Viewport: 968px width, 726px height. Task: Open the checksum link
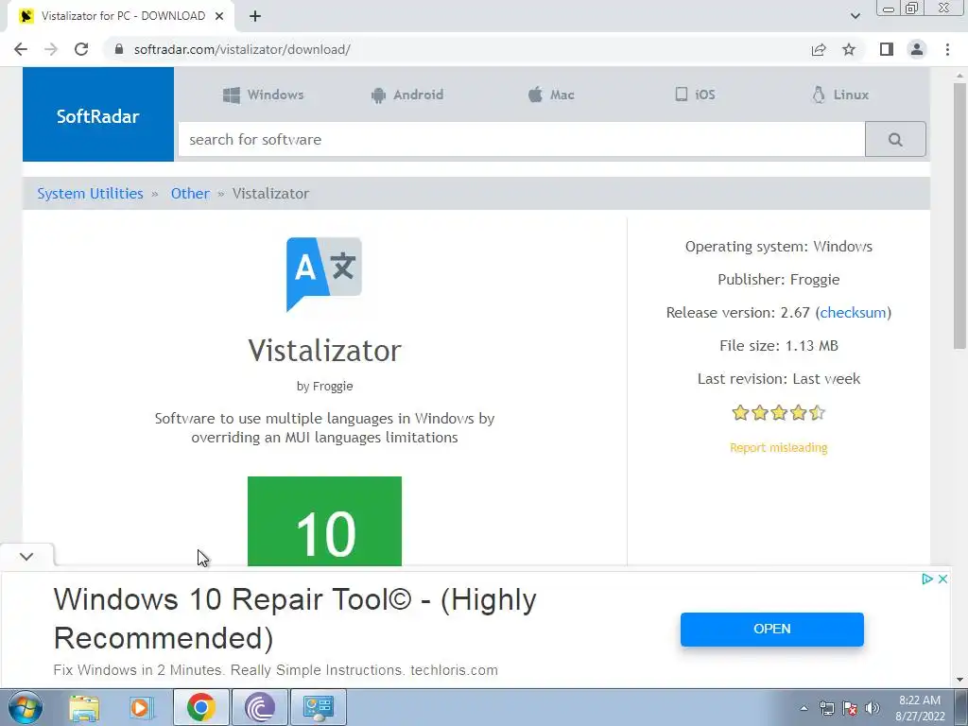click(x=853, y=312)
